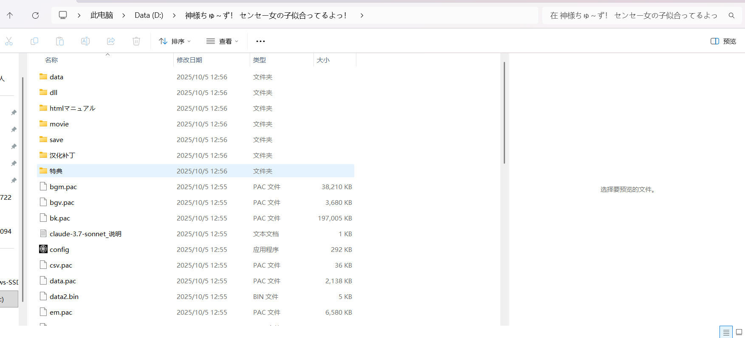Click the 2,138 KB size cell
The image size is (745, 338).
click(x=339, y=281)
